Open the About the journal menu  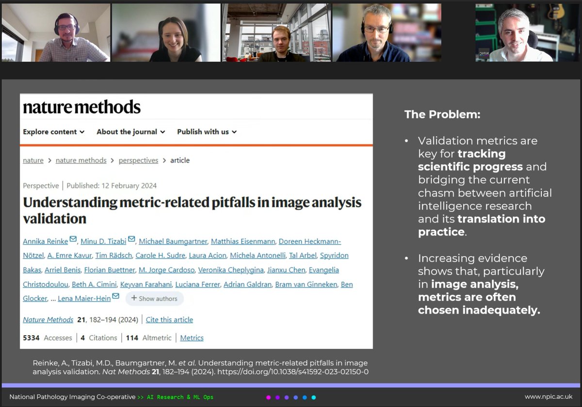tap(131, 132)
